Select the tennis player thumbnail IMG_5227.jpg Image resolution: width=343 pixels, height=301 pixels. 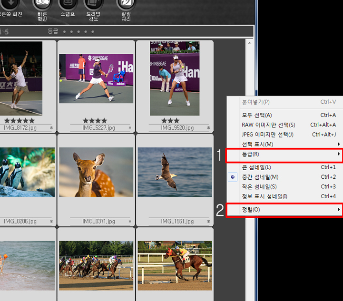click(96, 78)
